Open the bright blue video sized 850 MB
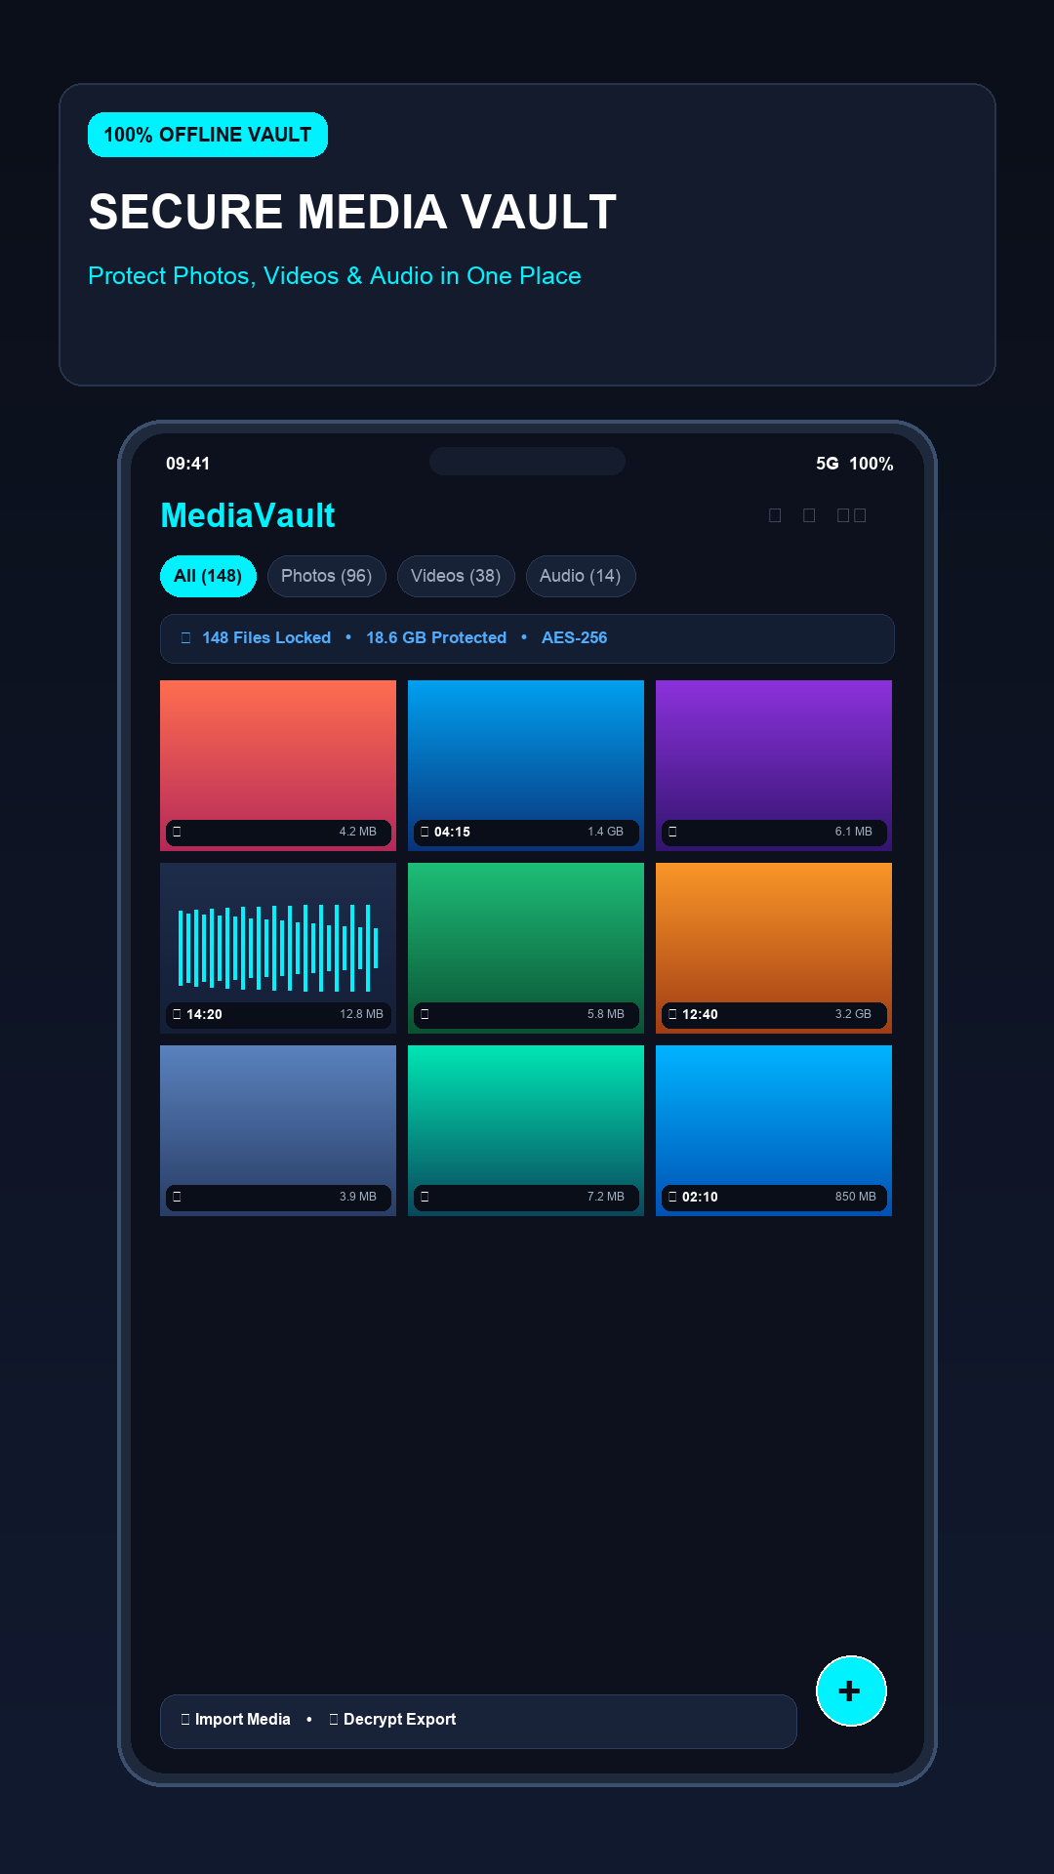This screenshot has height=1874, width=1054. pyautogui.click(x=774, y=1130)
